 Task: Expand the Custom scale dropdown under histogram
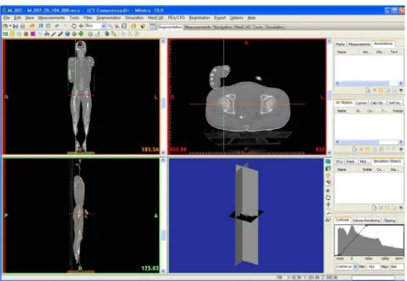[355, 267]
